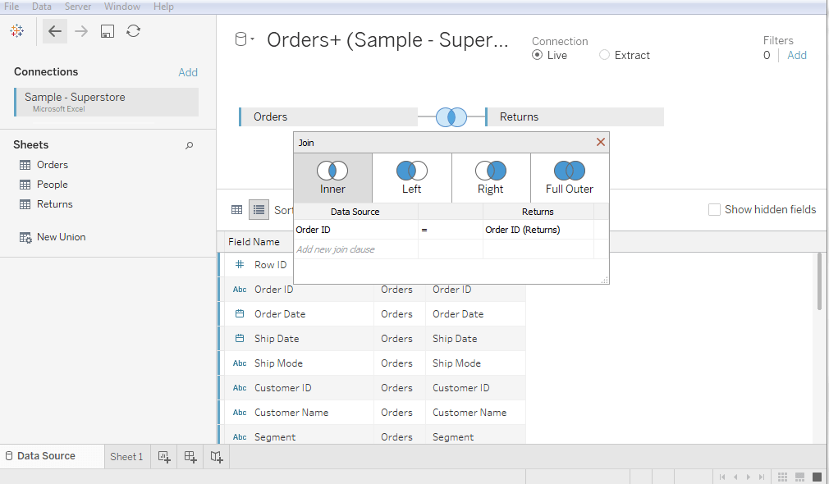Viewport: 829px width, 484px height.
Task: Change the Ship Mode Abc type icon
Action: point(240,363)
